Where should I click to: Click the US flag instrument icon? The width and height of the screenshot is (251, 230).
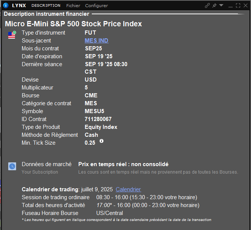pyautogui.click(x=12, y=35)
